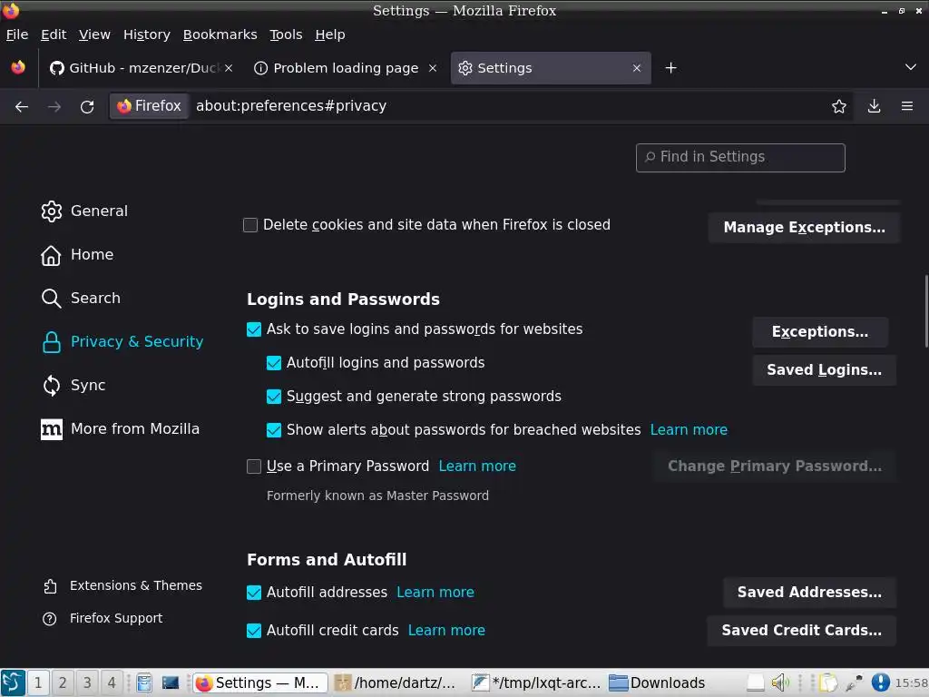The width and height of the screenshot is (929, 697).
Task: Toggle Suggest and generate strong passwords
Action: (274, 397)
